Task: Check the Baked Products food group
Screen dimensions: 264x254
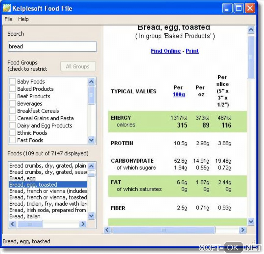Action: (x=12, y=89)
